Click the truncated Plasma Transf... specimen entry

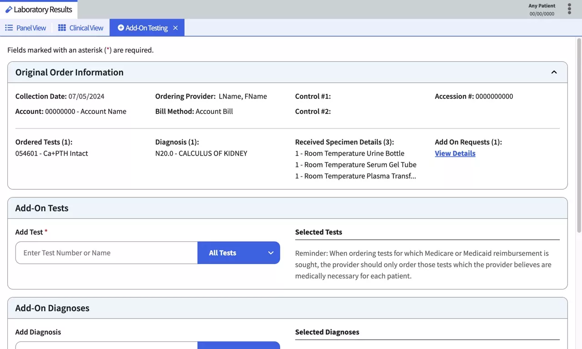tap(355, 176)
